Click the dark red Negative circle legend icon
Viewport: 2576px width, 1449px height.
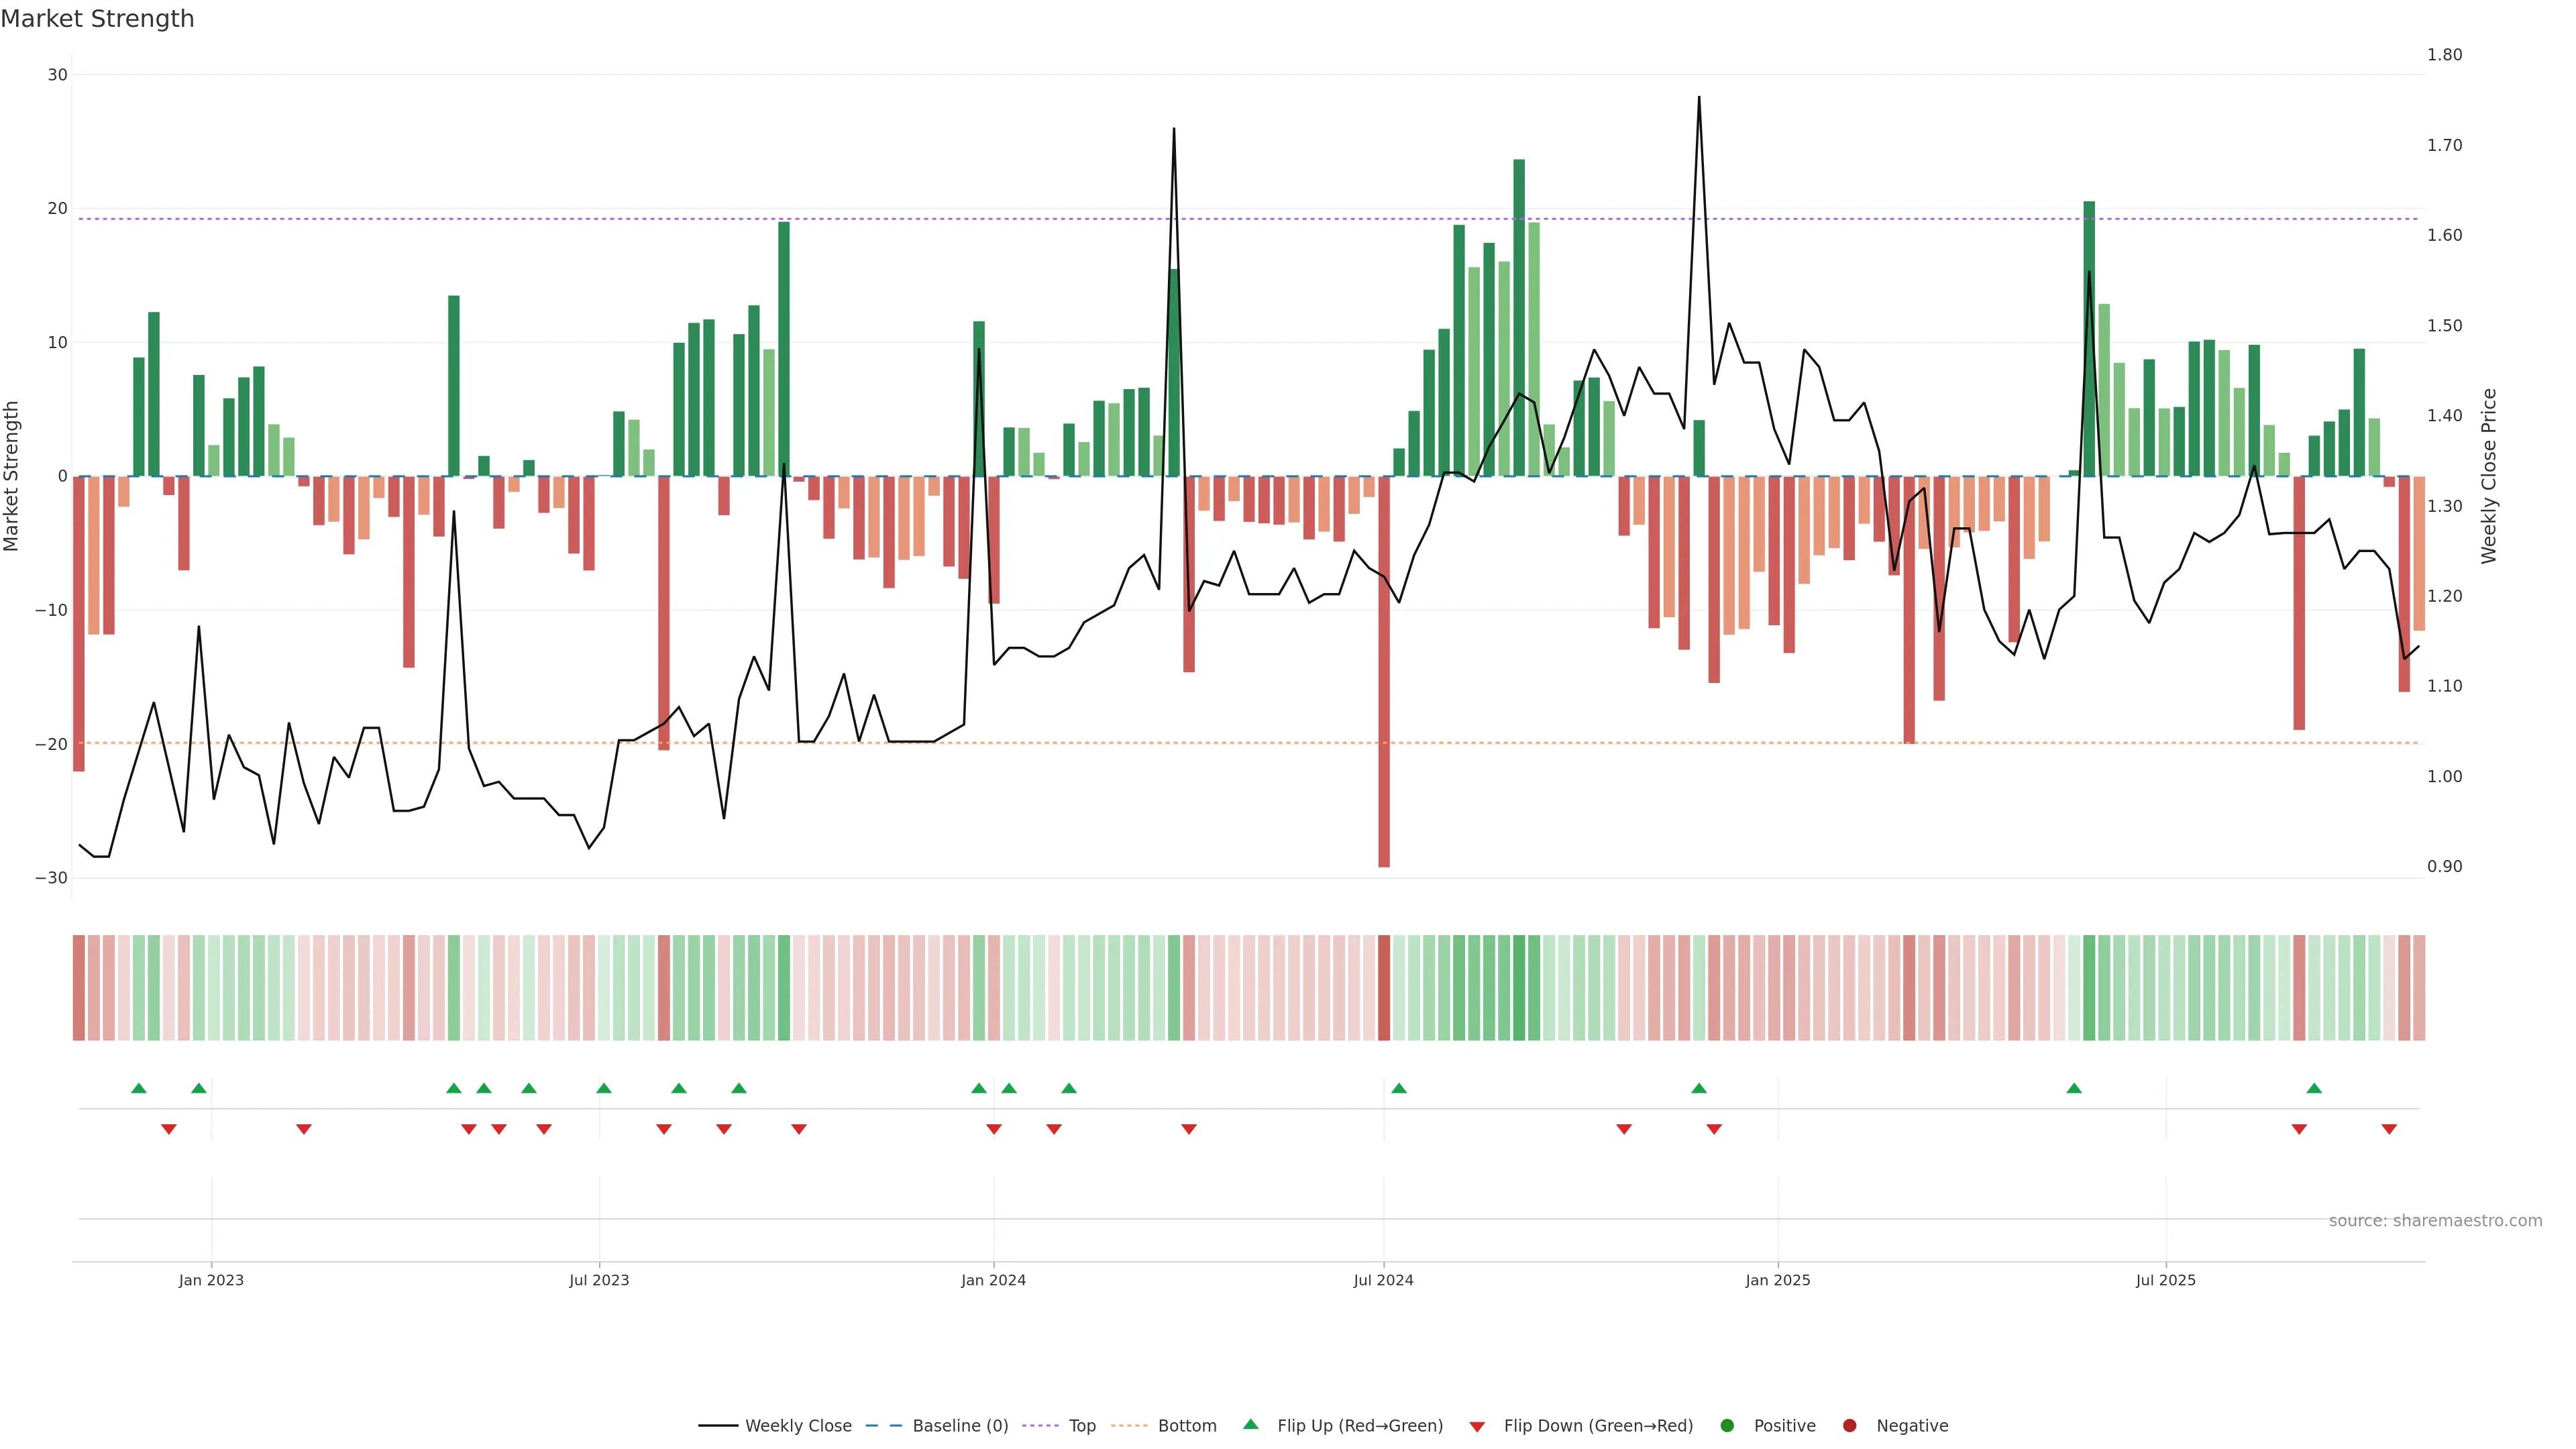coord(1849,1425)
